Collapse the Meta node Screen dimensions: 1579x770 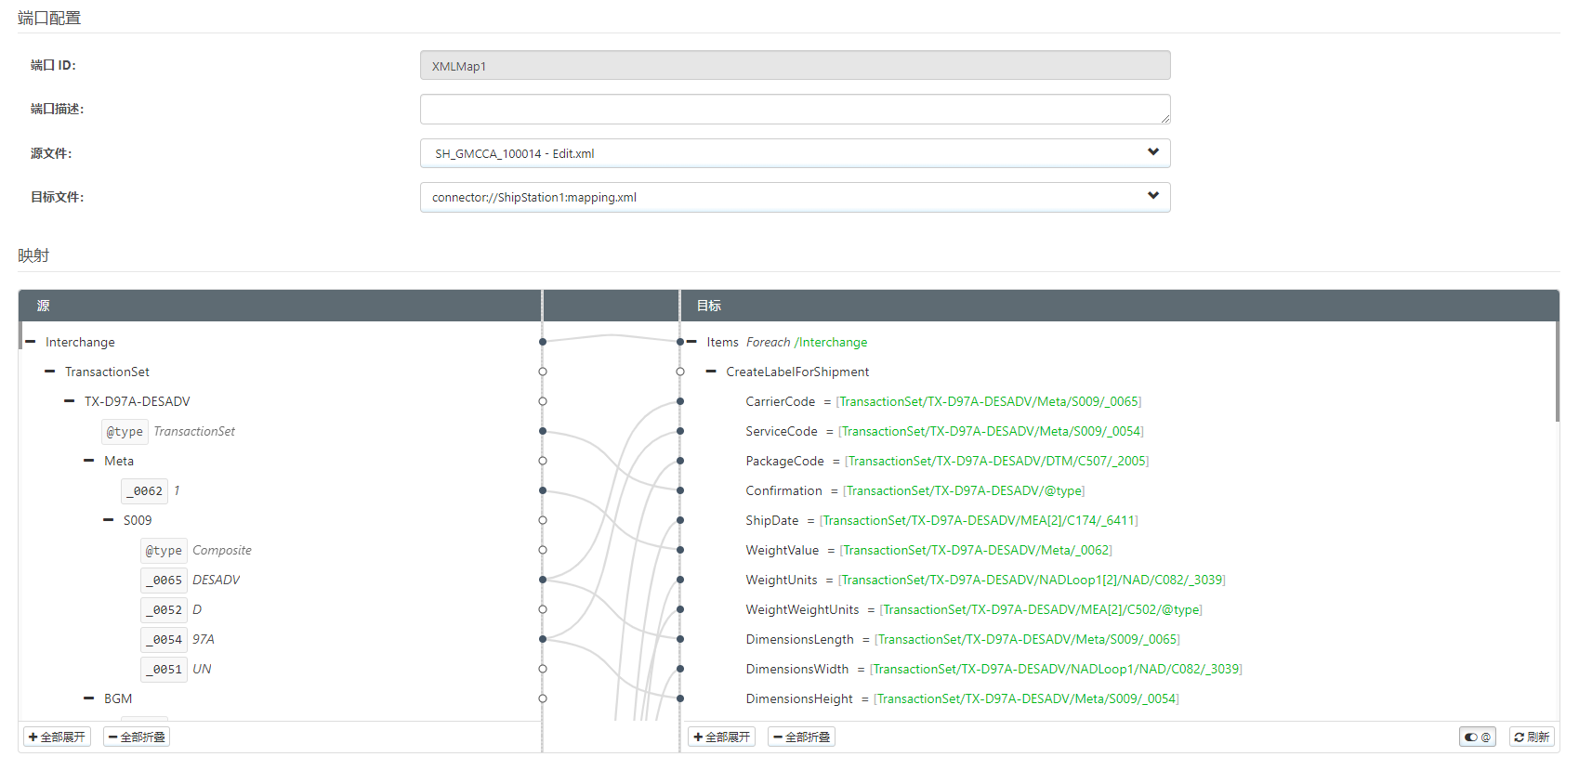coord(89,461)
